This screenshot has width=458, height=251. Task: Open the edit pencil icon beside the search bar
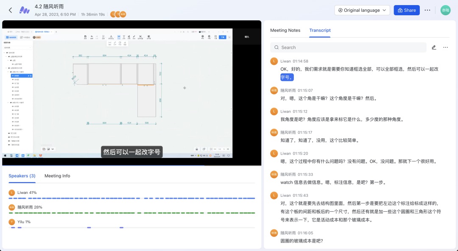coord(434,47)
